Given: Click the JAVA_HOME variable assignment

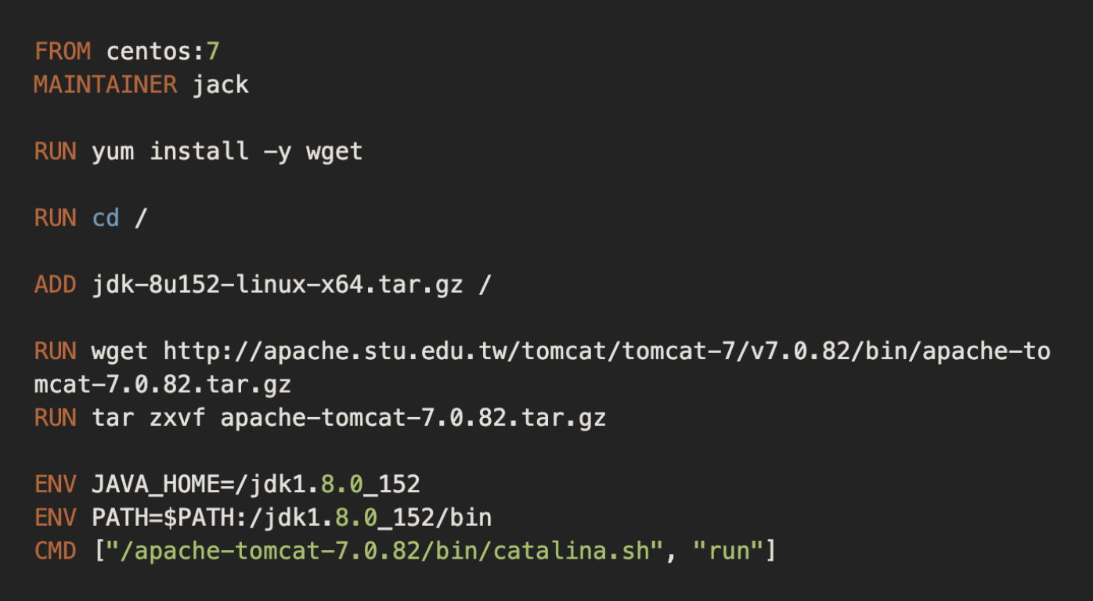Looking at the screenshot, I should click(256, 484).
